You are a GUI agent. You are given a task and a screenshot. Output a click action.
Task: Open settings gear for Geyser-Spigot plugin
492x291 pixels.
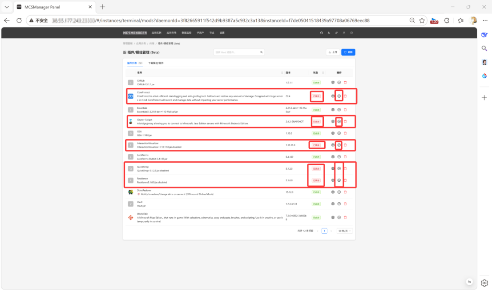[333, 122]
